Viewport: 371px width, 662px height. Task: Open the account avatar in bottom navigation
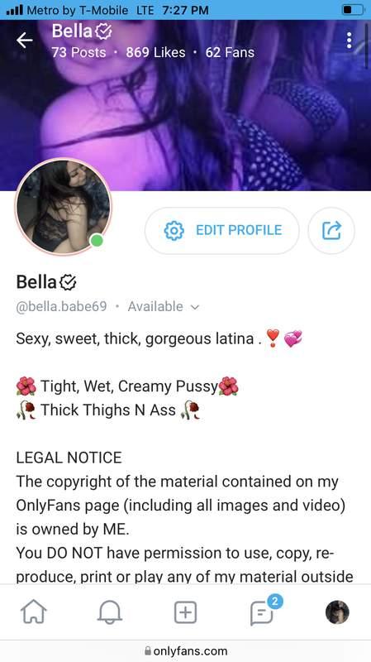[337, 612]
